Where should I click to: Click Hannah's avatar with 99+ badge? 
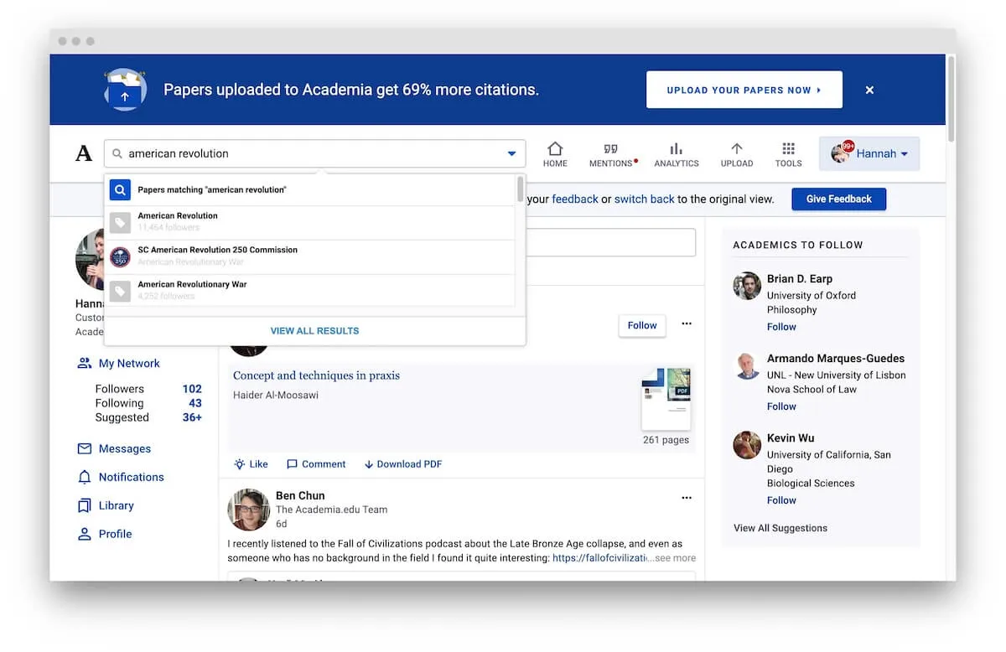point(841,153)
